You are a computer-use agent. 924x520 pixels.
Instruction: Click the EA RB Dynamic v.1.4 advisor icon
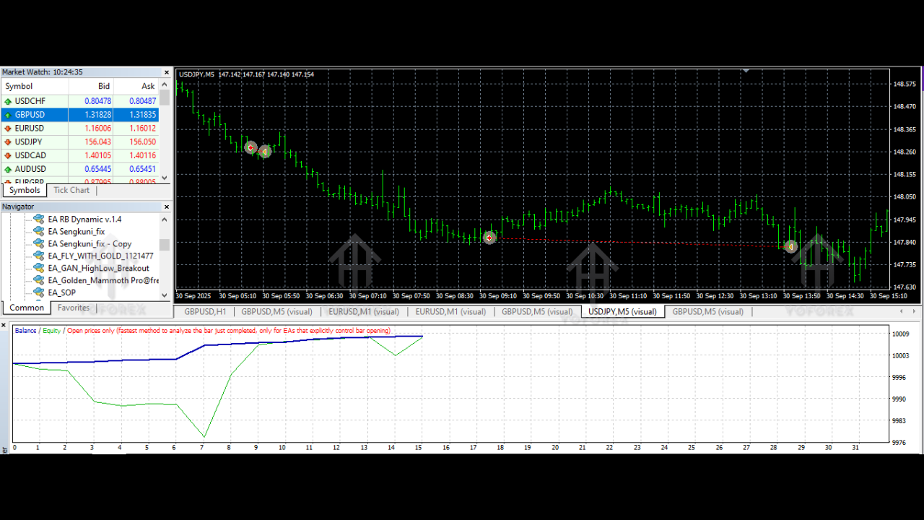click(x=38, y=218)
